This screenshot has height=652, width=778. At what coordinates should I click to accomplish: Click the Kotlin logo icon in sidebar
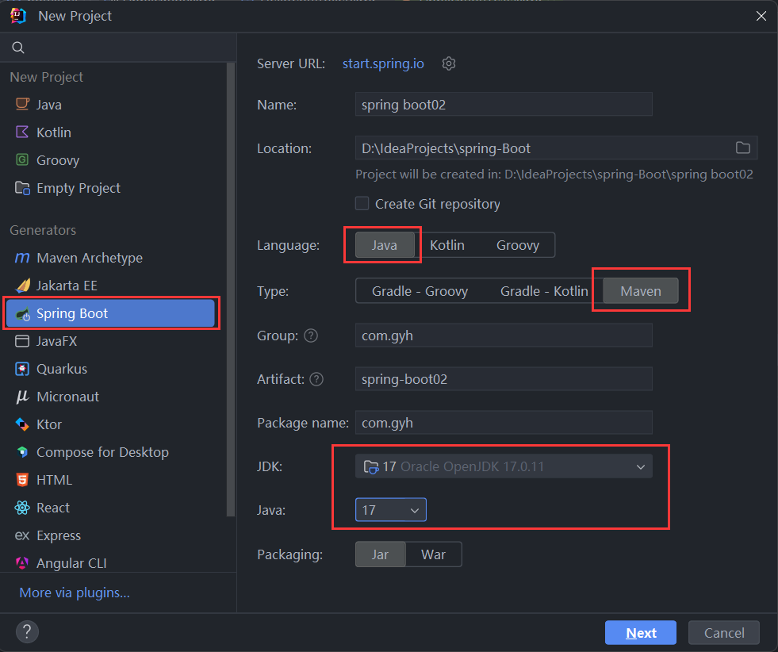(22, 132)
